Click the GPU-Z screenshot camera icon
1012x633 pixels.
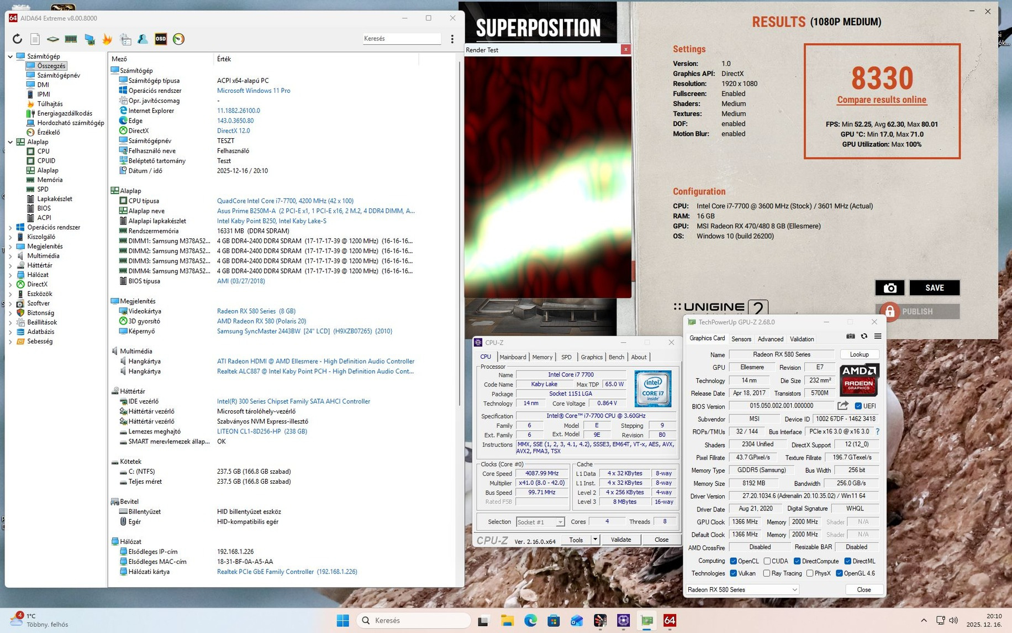coord(851,336)
